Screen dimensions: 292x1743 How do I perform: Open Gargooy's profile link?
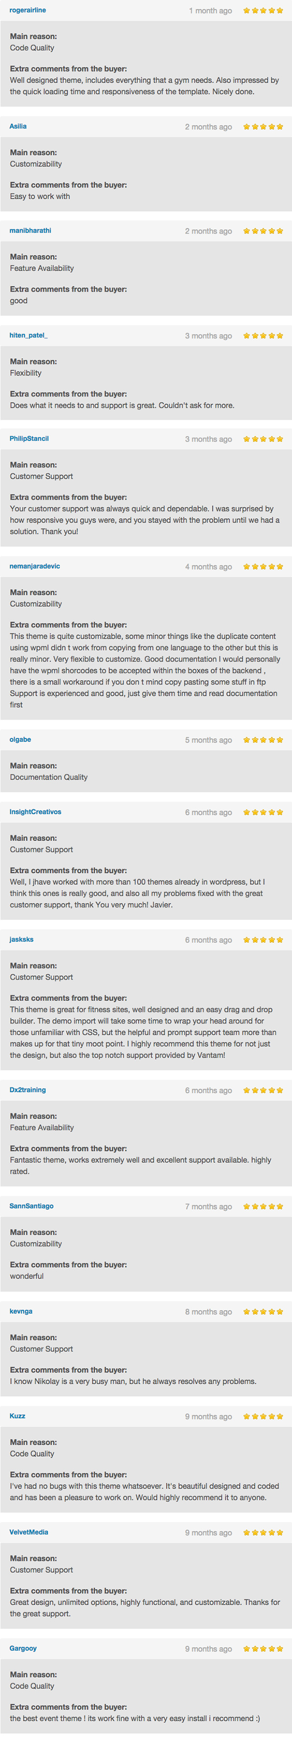[23, 1649]
